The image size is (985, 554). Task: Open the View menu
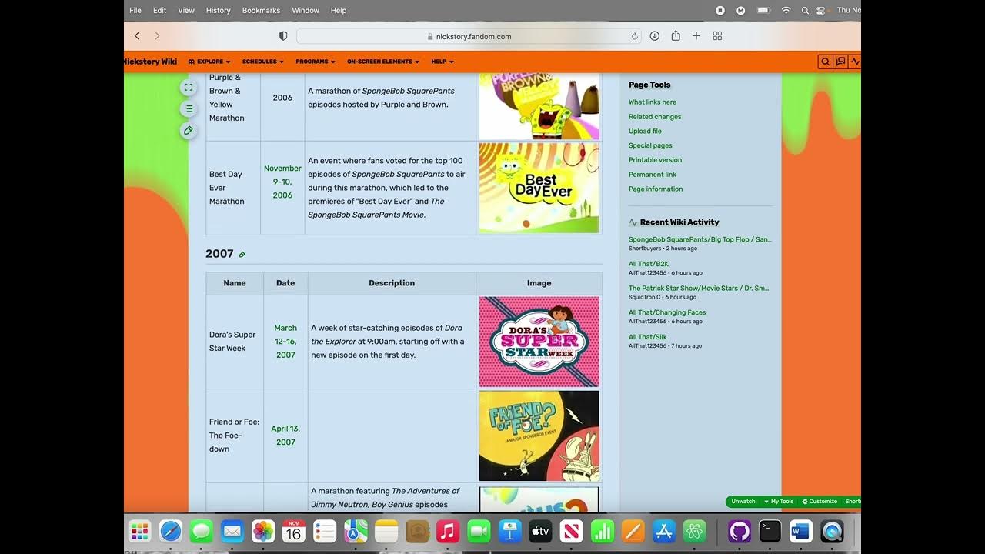[186, 10]
